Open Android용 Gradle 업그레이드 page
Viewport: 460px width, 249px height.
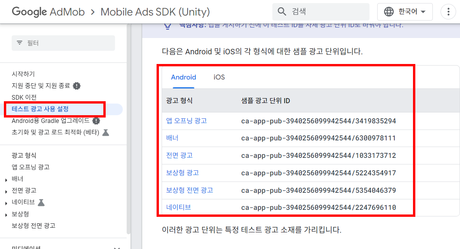coord(51,121)
